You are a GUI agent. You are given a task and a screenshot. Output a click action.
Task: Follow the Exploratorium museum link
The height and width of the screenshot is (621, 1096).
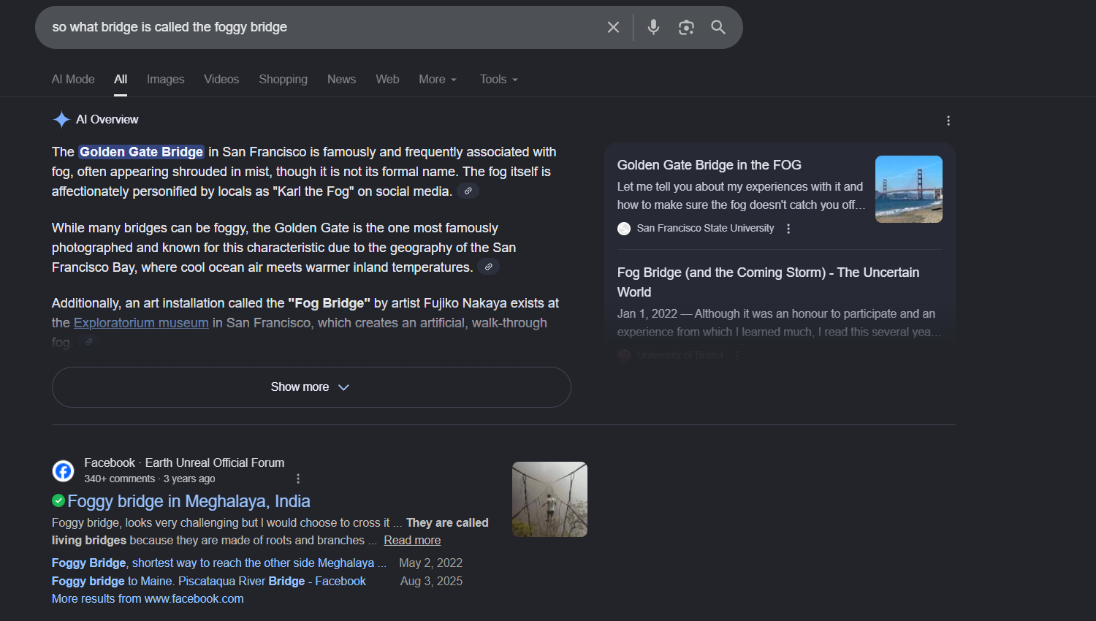click(x=141, y=323)
